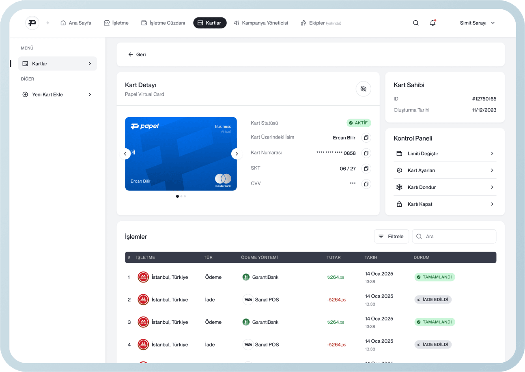Click Ekipler (yakında) tab

321,23
